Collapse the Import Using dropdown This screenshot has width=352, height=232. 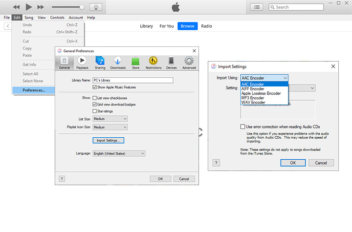tap(264, 78)
